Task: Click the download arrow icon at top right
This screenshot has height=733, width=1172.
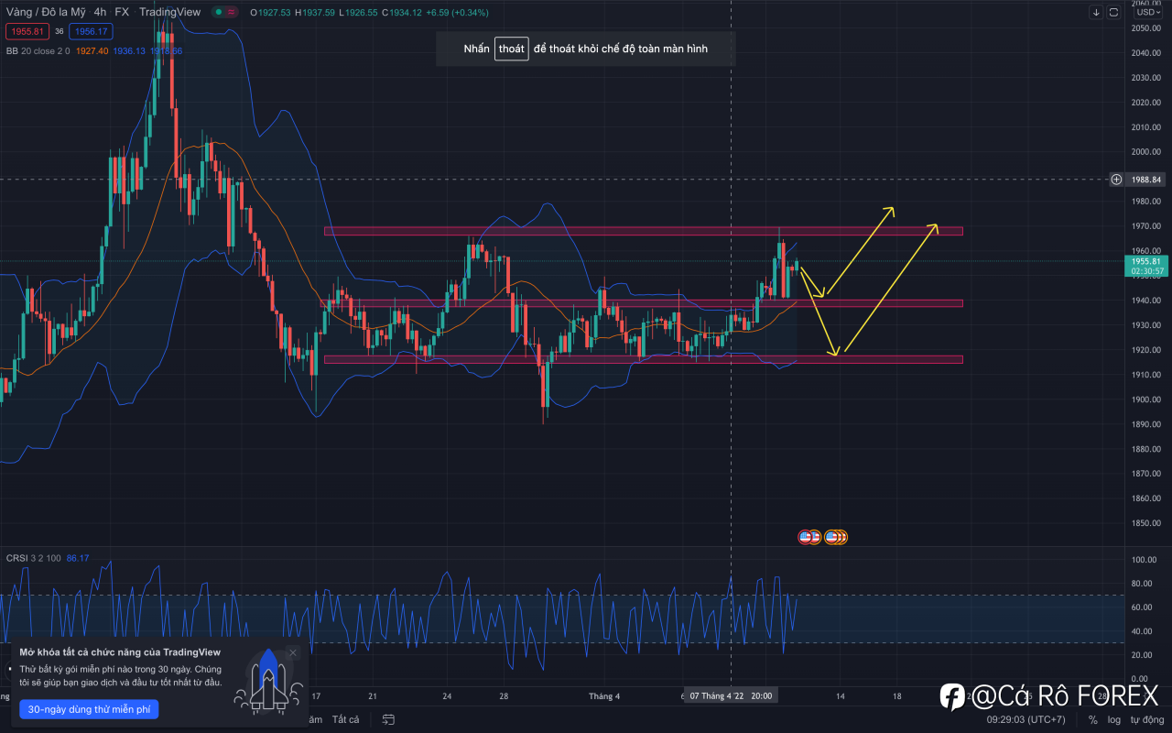Action: 1096,13
